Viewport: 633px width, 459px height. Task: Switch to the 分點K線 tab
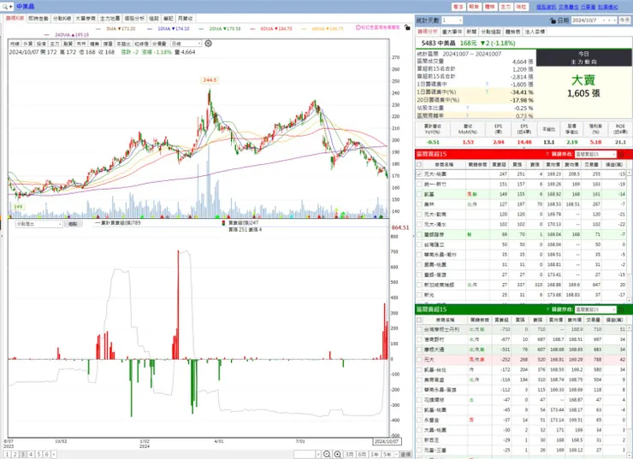(62, 19)
